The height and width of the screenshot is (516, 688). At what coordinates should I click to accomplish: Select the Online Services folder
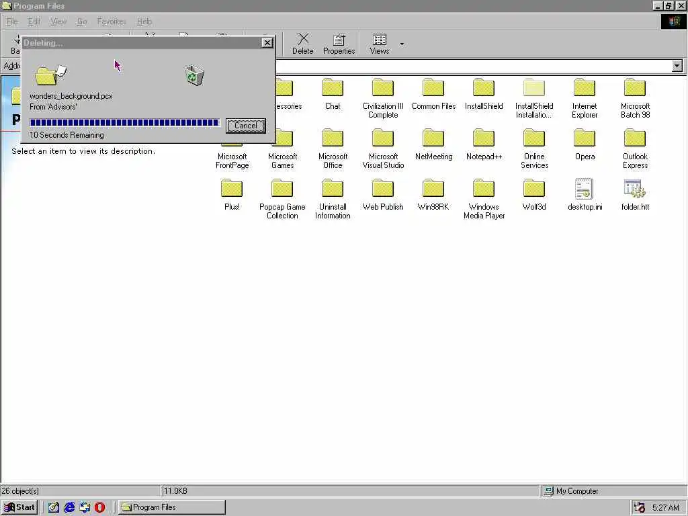pyautogui.click(x=534, y=149)
